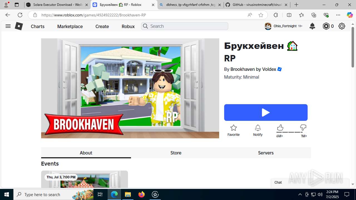This screenshot has width=356, height=200.
Task: Open a new browser tab
Action: pyautogui.click(x=296, y=5)
